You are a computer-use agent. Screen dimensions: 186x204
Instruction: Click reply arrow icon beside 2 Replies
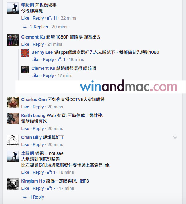[x=24, y=27]
